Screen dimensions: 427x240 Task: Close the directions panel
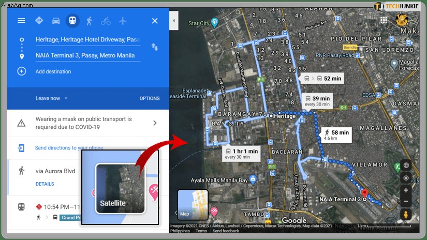pos(155,21)
